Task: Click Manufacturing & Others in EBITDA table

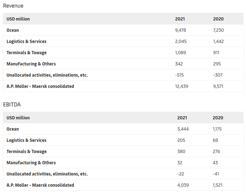Action: coord(31,163)
